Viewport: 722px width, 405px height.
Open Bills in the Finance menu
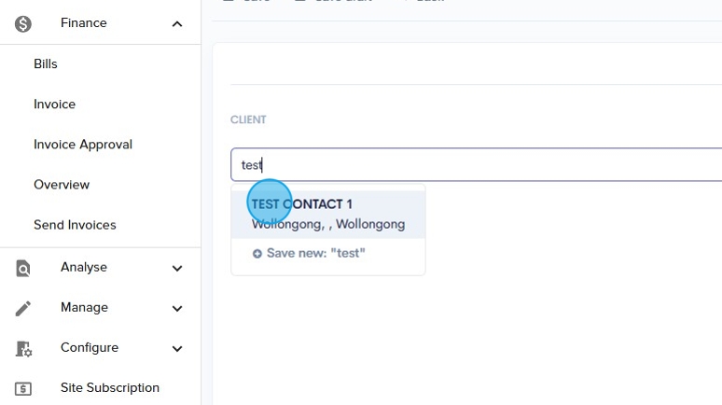pyautogui.click(x=46, y=64)
